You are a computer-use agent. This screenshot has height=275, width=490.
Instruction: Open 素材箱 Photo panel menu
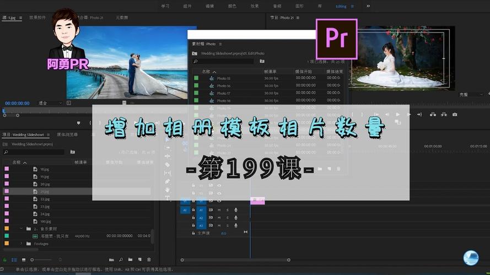(220, 44)
